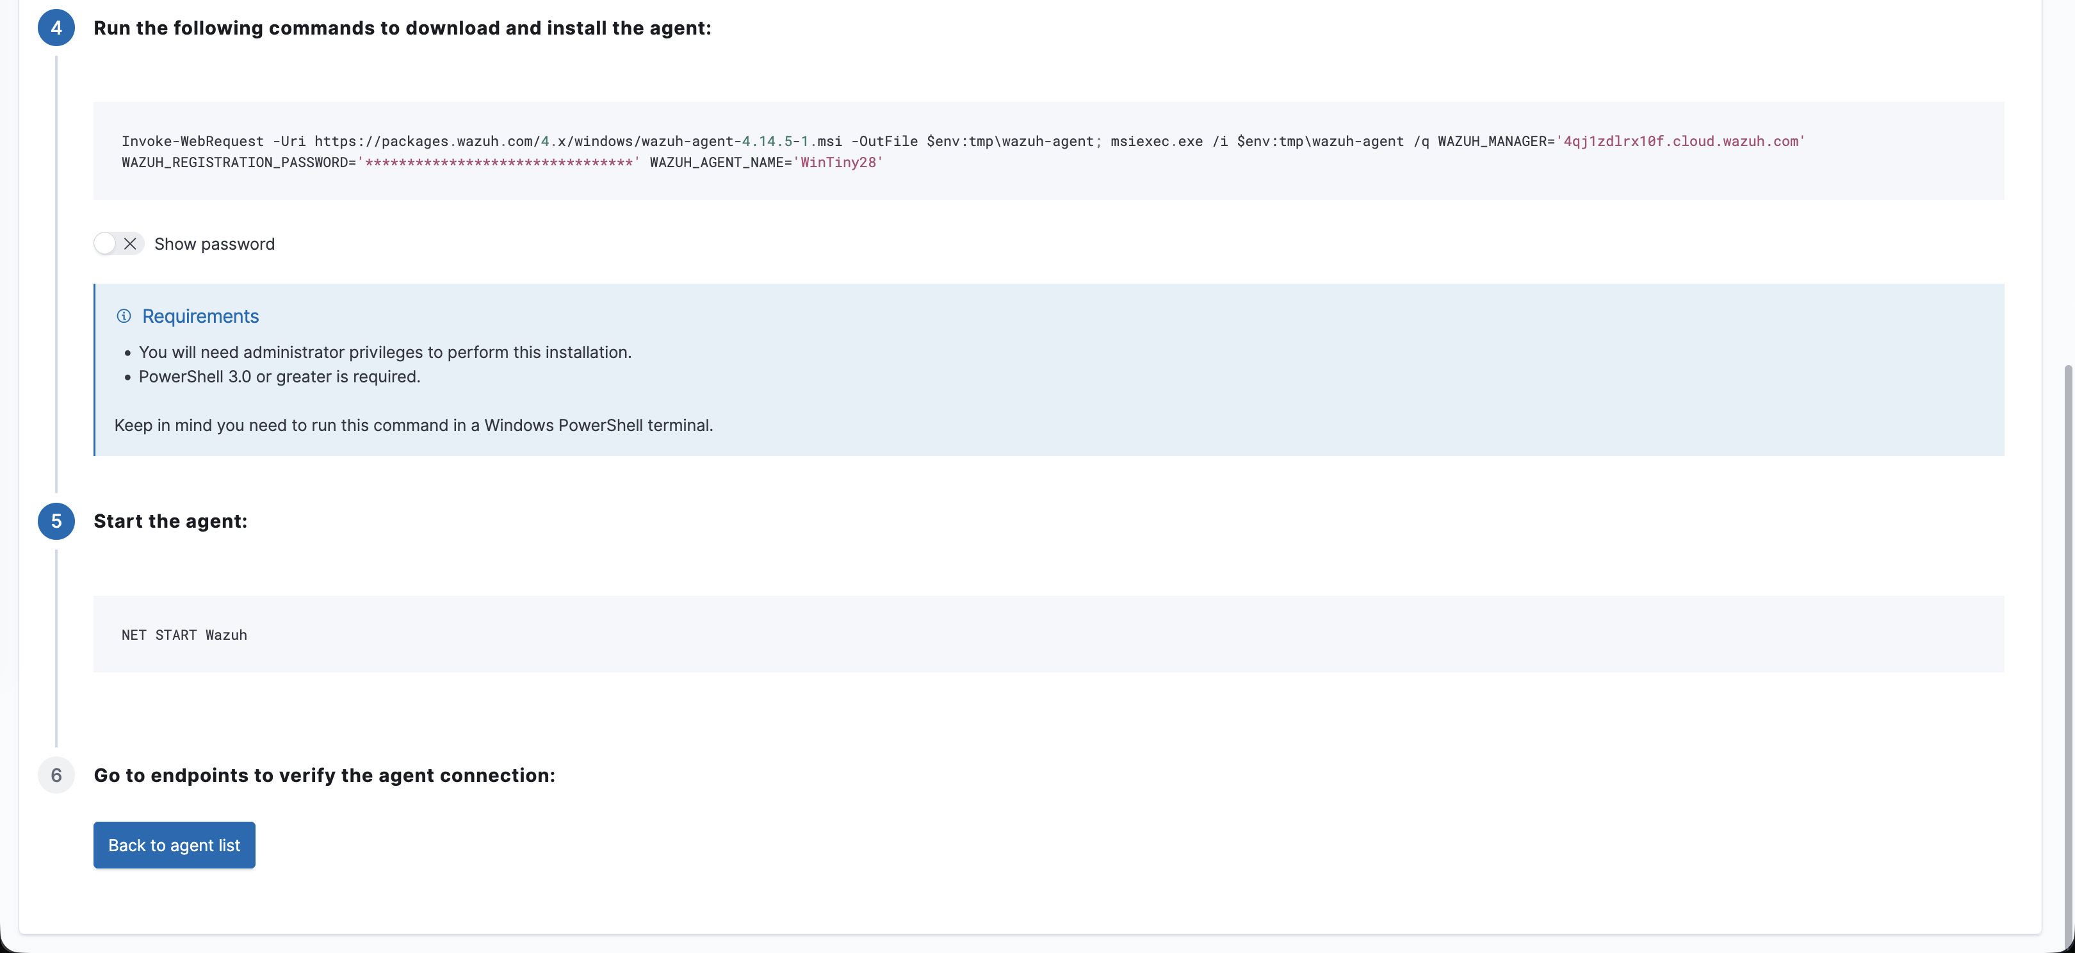Click the WinTiny28 agent name value
2075x953 pixels.
[838, 162]
